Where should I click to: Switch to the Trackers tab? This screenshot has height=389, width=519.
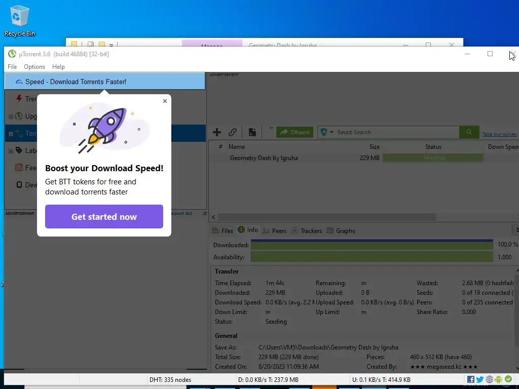click(307, 230)
